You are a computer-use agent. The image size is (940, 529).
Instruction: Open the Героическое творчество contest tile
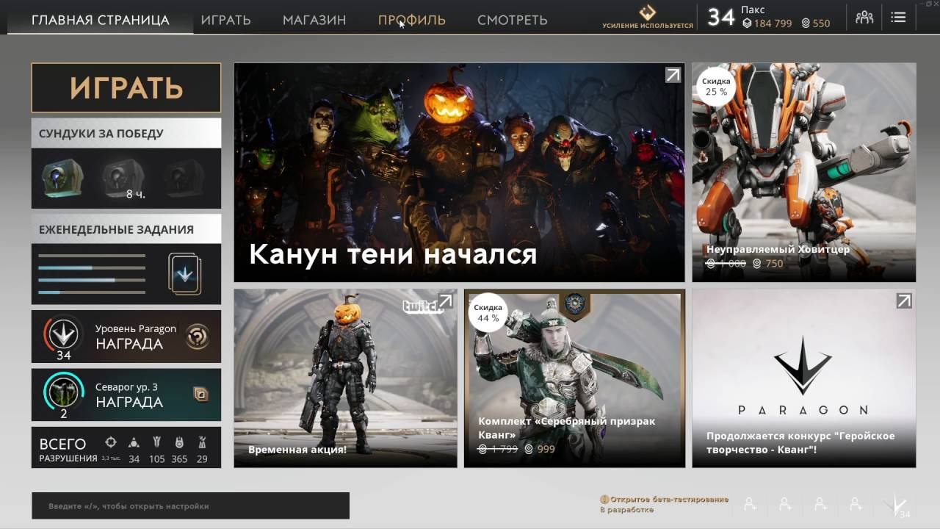click(803, 378)
